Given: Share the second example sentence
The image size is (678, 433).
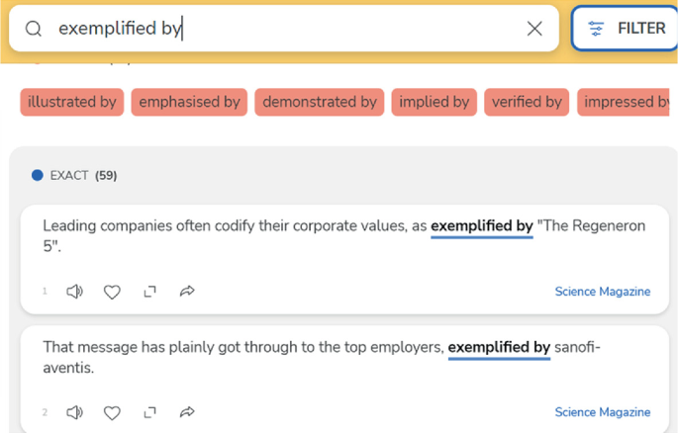Looking at the screenshot, I should coord(187,412).
